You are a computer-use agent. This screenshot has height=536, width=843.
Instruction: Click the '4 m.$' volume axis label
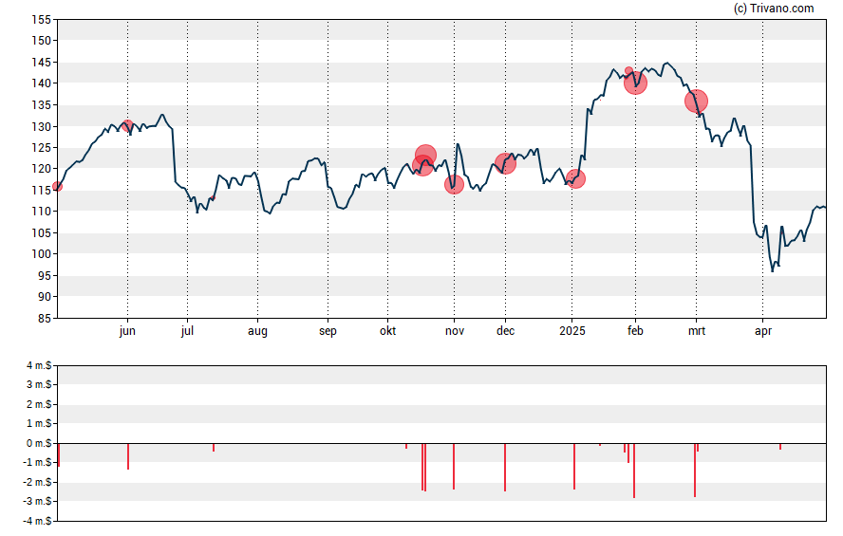39,366
